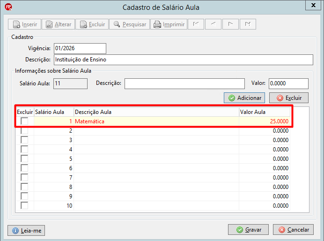Click the Alterar toolbar button

tap(58, 24)
